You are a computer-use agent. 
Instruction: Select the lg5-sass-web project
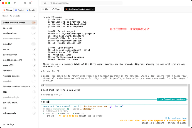tap(19, 113)
